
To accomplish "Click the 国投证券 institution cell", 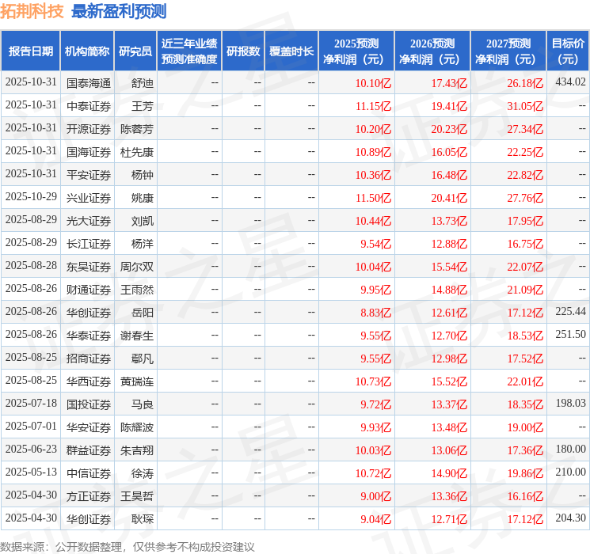I will [x=89, y=404].
